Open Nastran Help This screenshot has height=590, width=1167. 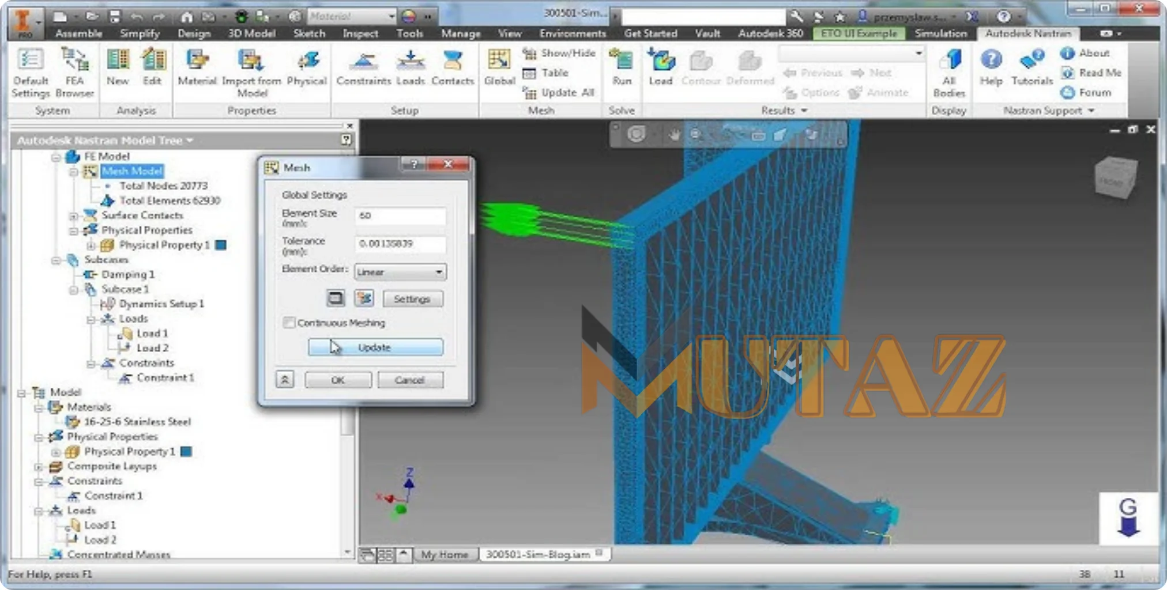pyautogui.click(x=991, y=67)
